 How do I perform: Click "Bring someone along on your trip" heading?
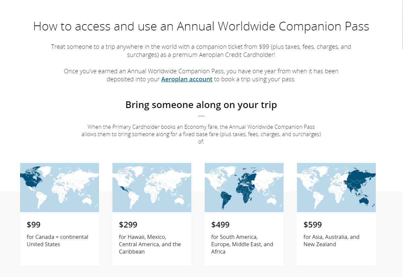(201, 105)
